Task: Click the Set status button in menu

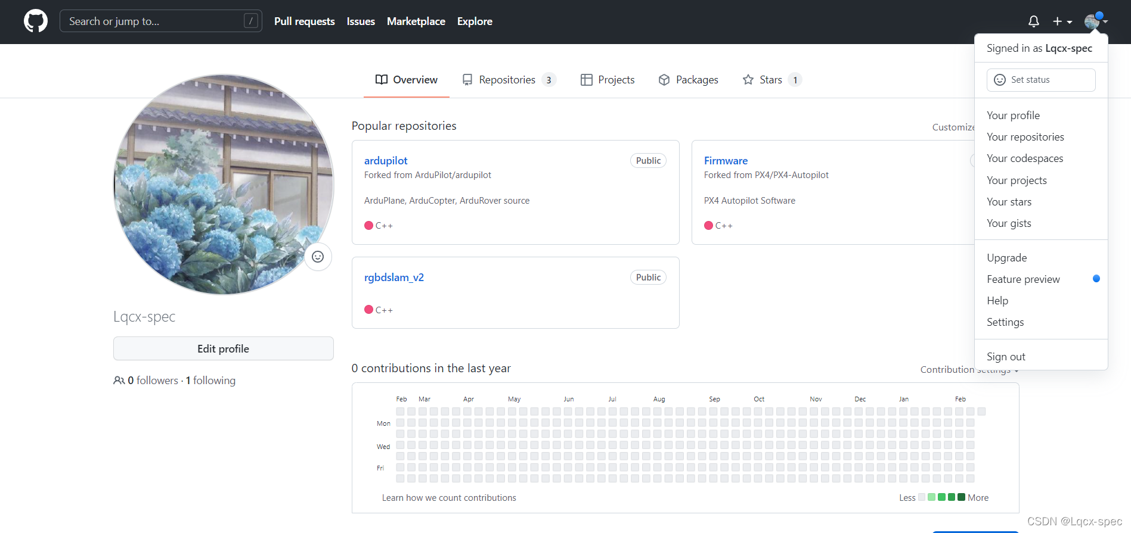Action: (1041, 80)
